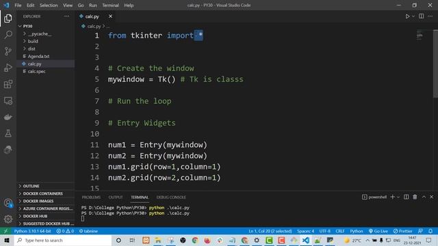Create a new terminal with plus icon
Viewport: 438px width, 246px height.
pyautogui.click(x=392, y=197)
